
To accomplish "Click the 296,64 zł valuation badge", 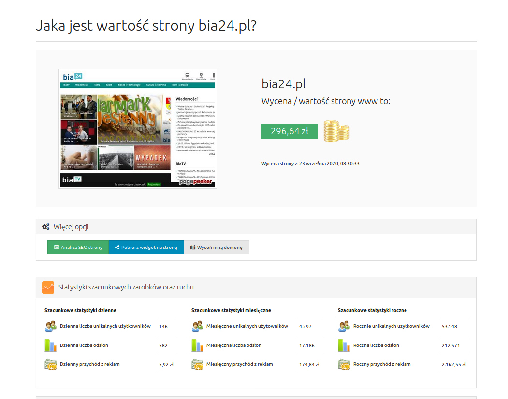I will pos(290,131).
